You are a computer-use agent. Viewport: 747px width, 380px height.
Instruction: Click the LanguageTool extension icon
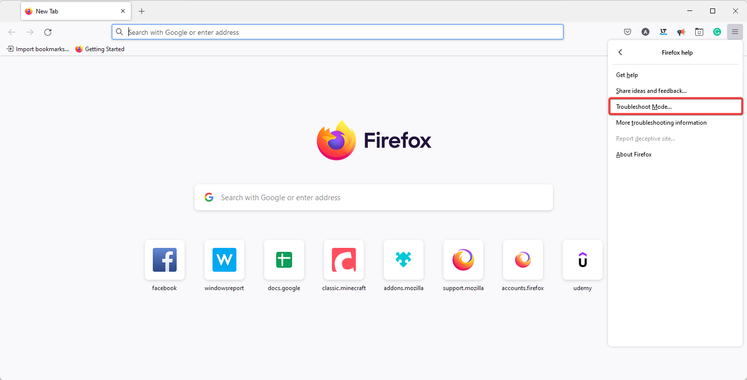coord(663,32)
